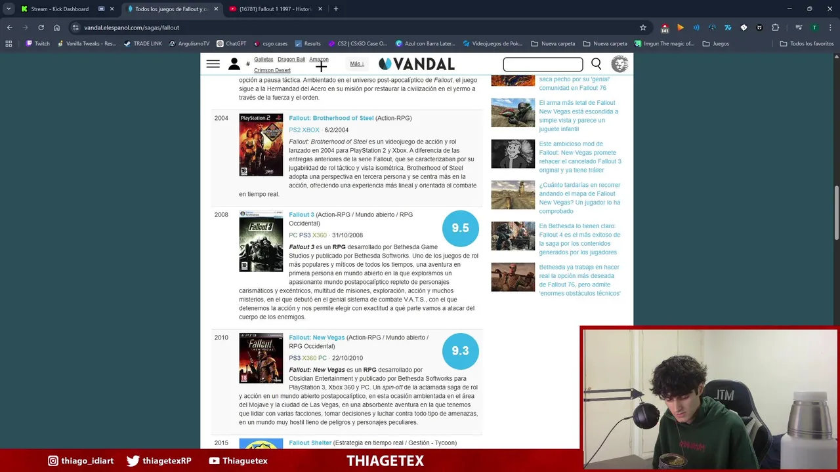The height and width of the screenshot is (472, 840).
Task: Open the Amazon header link
Action: 319,60
